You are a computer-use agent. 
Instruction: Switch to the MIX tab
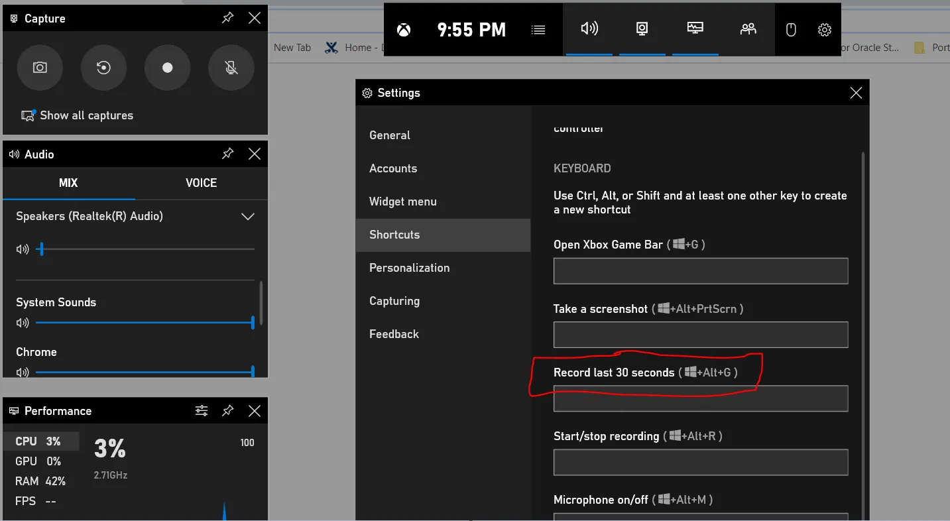68,183
